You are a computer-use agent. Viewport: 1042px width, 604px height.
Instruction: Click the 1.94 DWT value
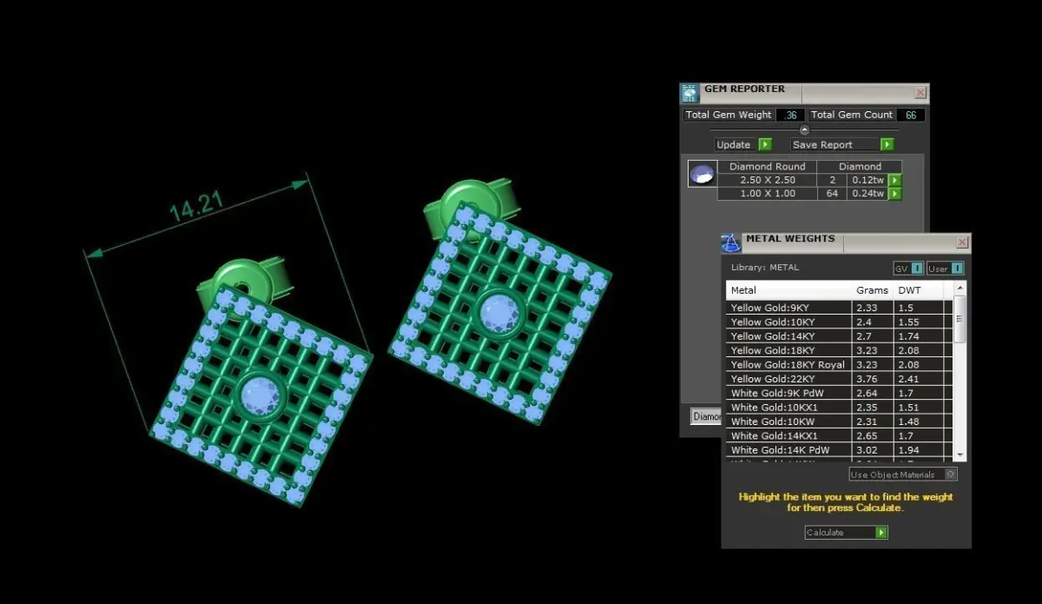click(908, 450)
